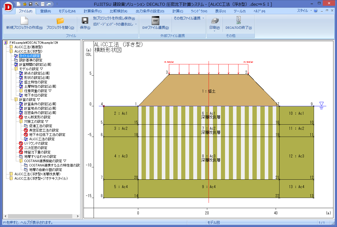The height and width of the screenshot is (227, 337).
Task: Open the blue help question mark icon
Action: (316, 11)
